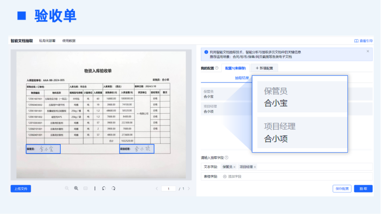The width and height of the screenshot is (381, 214).
Task: Close the blue info tip banner
Action: [368, 52]
